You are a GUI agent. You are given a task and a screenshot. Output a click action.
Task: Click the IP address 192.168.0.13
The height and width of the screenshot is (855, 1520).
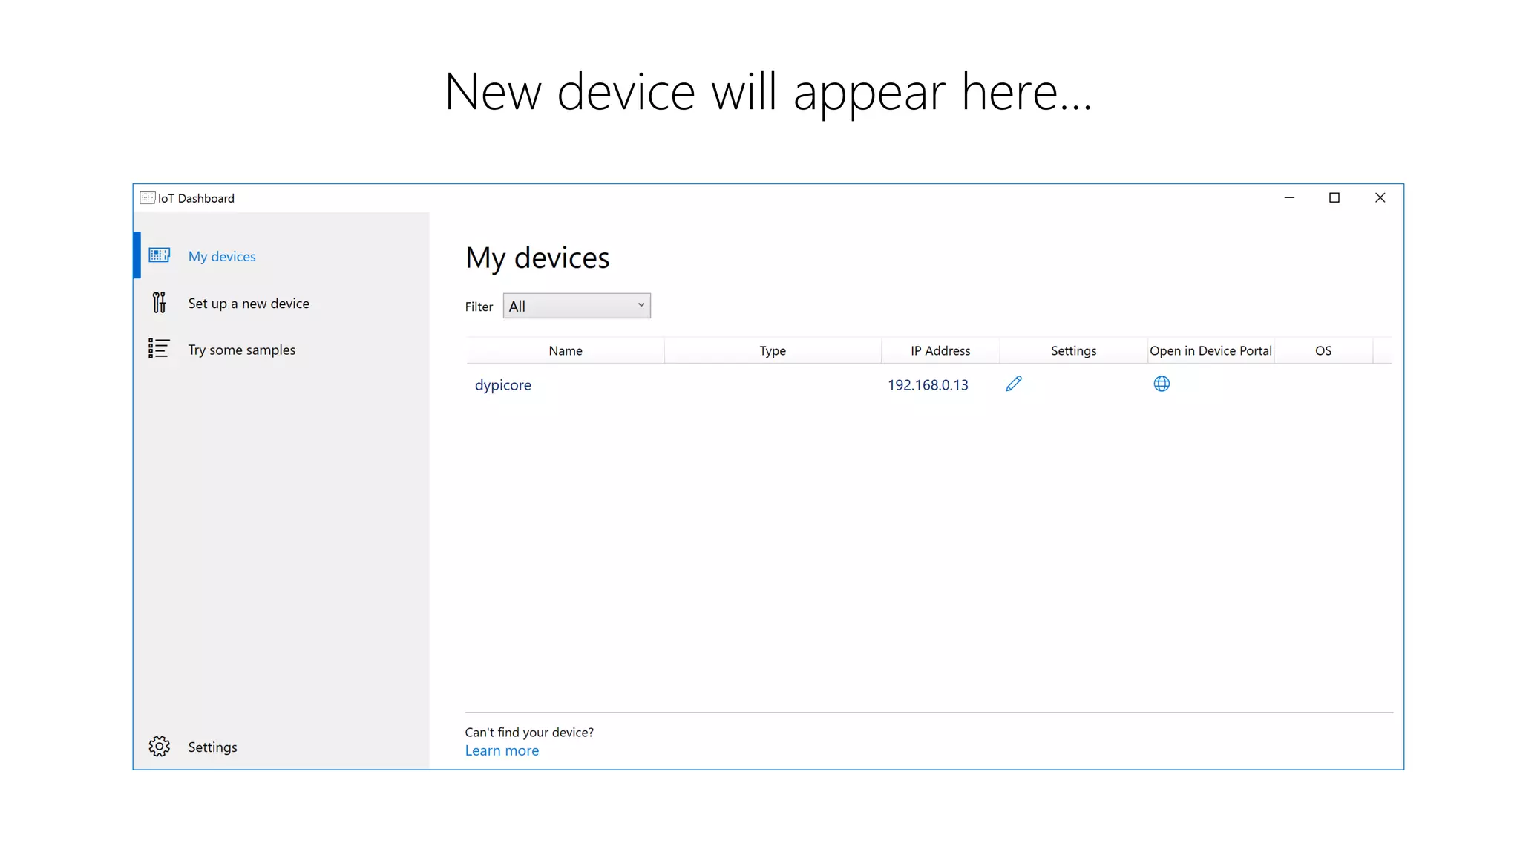[928, 384]
